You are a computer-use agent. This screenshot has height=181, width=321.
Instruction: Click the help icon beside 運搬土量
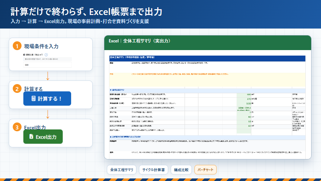tap(46, 55)
